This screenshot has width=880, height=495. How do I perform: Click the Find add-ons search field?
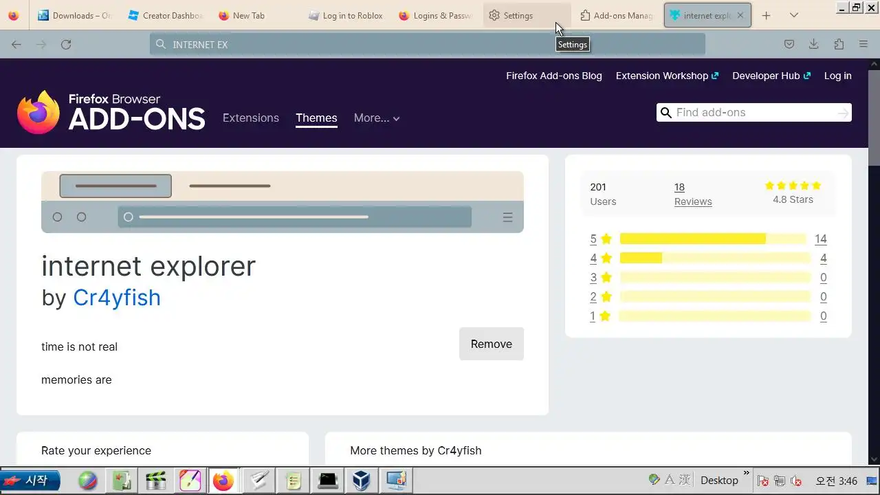coord(754,113)
